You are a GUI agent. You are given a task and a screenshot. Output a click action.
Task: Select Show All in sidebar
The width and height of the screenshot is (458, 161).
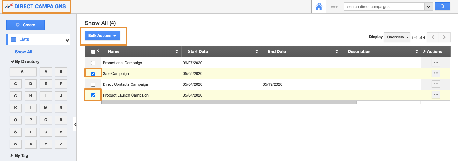click(x=24, y=52)
